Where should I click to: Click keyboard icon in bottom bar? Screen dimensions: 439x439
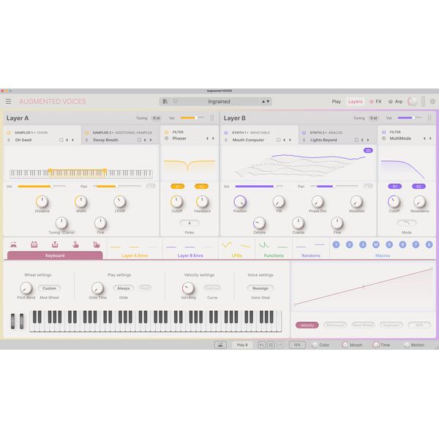pos(220,345)
